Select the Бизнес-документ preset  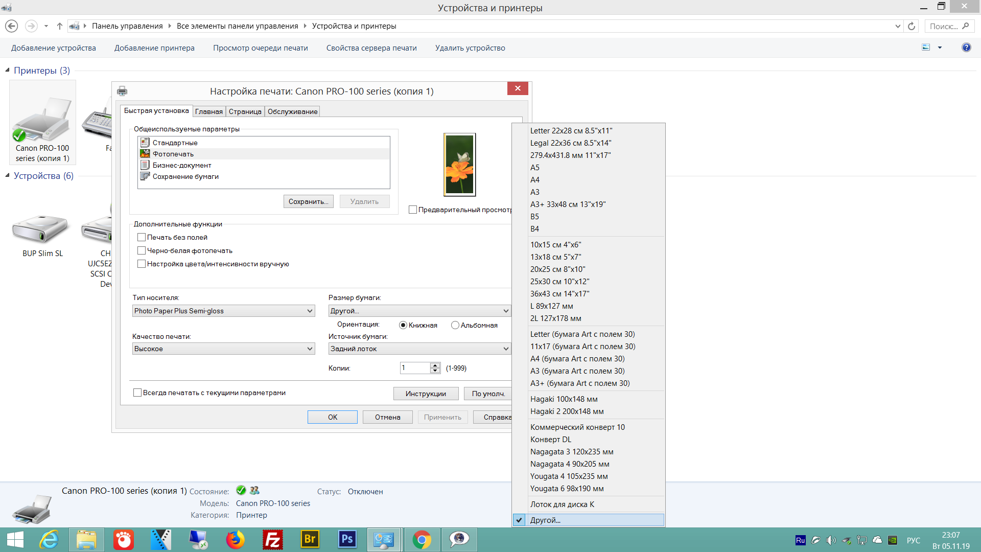(264, 165)
